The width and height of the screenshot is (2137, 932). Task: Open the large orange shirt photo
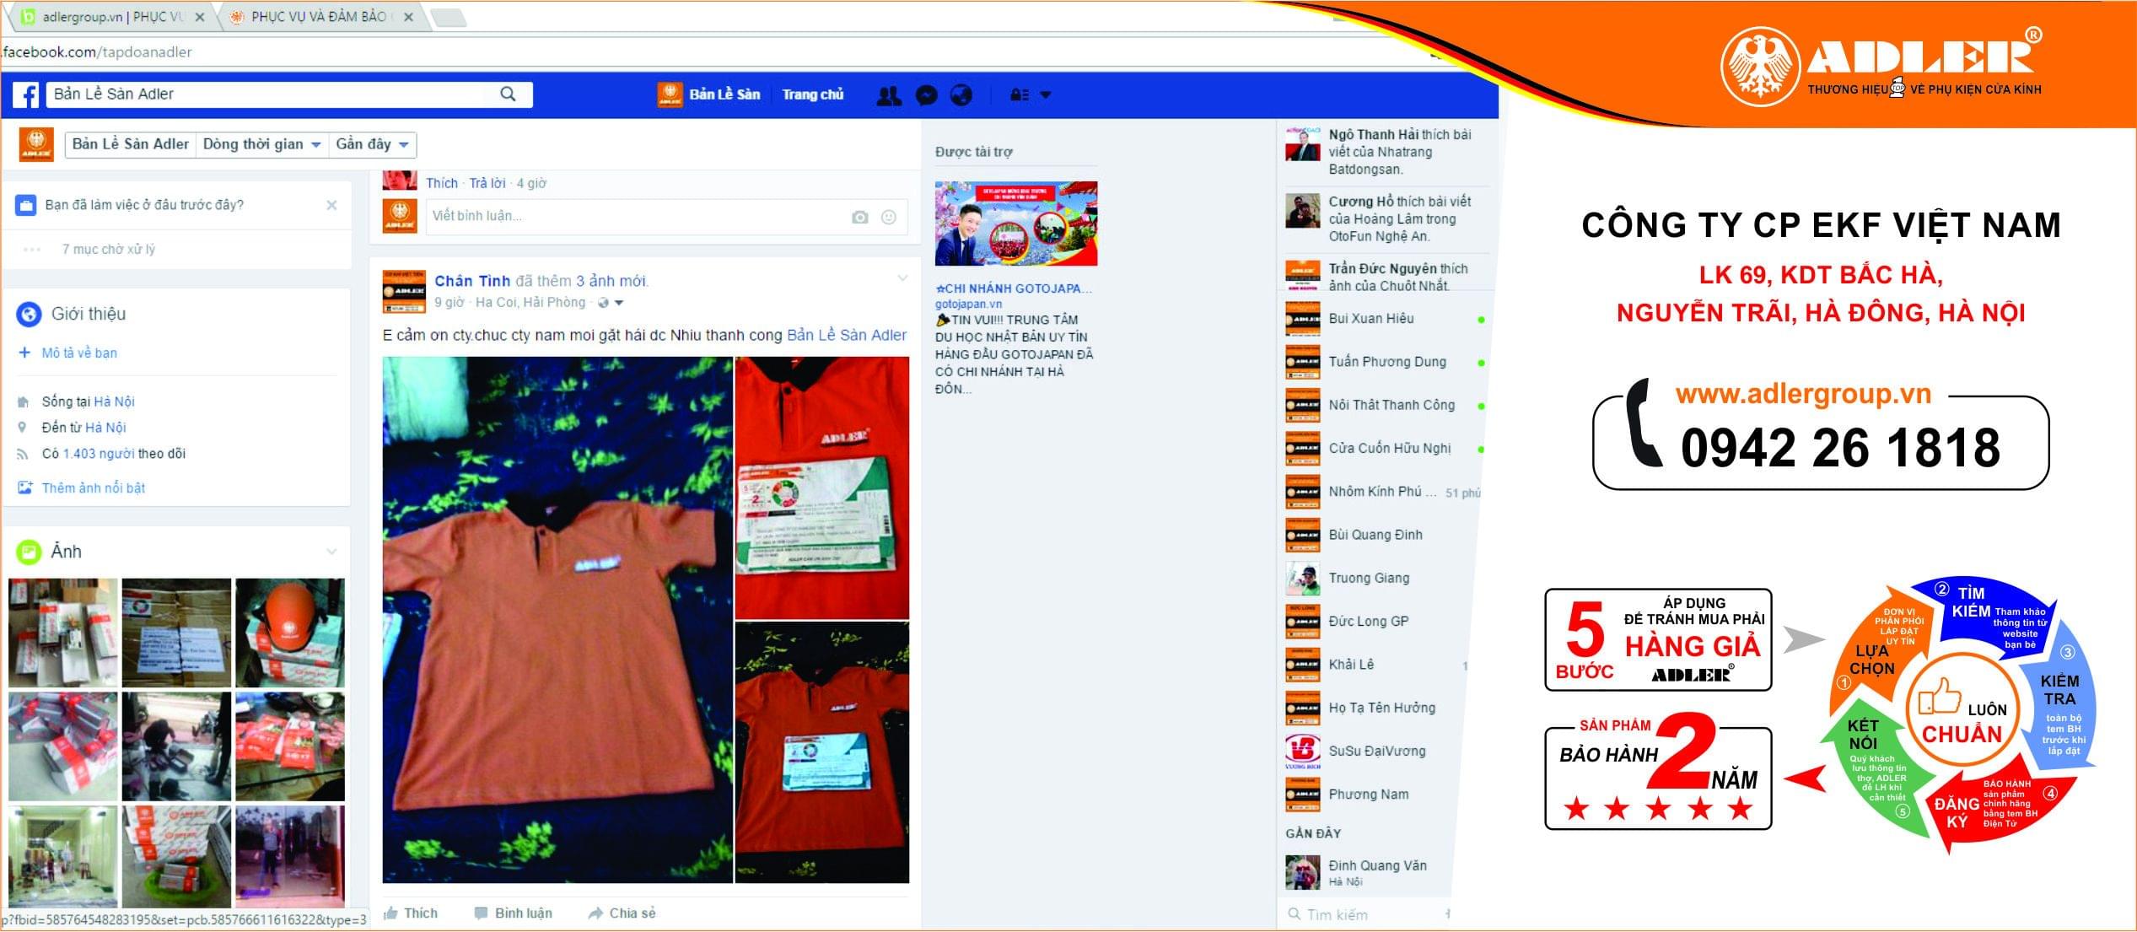tap(557, 620)
